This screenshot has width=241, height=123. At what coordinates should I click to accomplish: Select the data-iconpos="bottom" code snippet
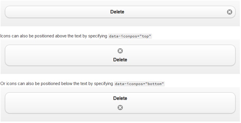tap(140, 84)
